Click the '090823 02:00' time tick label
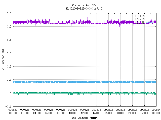 (25, 111)
